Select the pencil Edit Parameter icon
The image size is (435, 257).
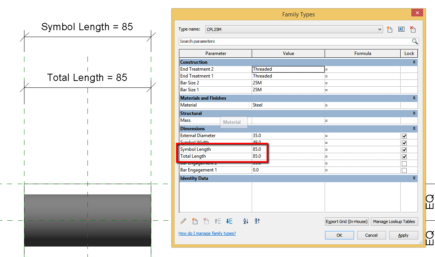[x=183, y=221]
